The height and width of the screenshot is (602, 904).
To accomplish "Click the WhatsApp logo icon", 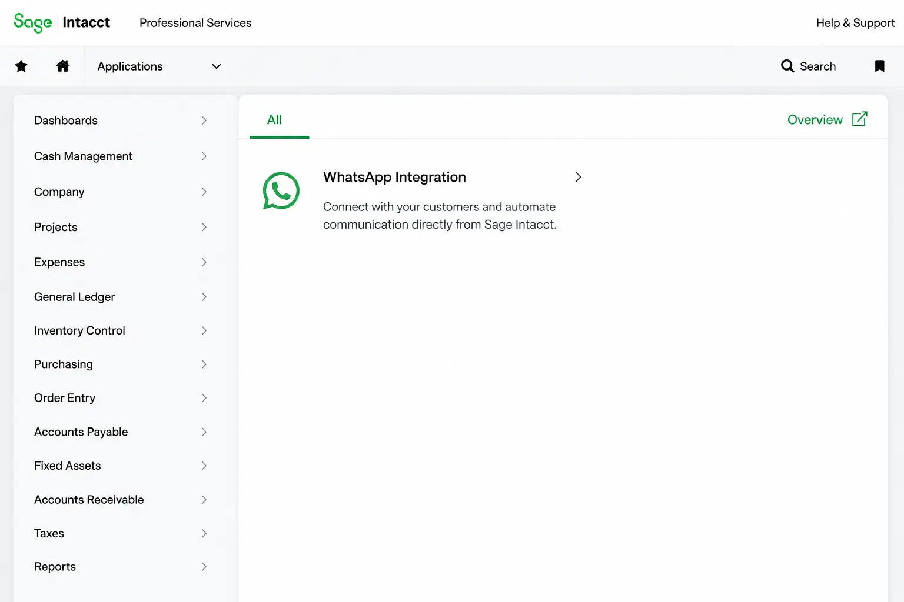I will [281, 190].
